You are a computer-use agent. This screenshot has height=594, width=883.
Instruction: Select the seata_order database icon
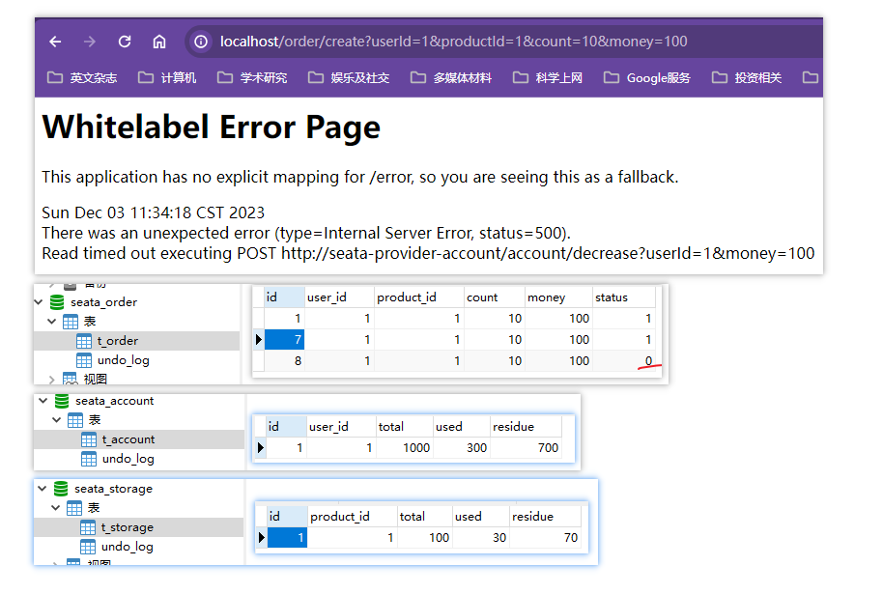coord(58,302)
